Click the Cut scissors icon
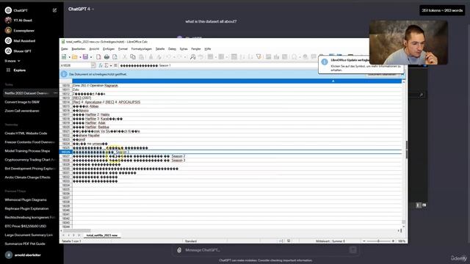 click(125, 57)
